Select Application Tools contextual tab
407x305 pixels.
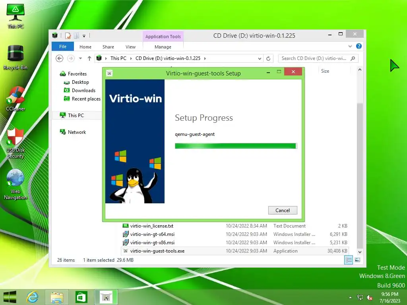point(163,37)
